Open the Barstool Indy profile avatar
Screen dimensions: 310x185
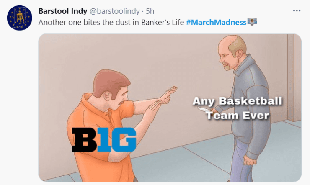click(x=20, y=18)
